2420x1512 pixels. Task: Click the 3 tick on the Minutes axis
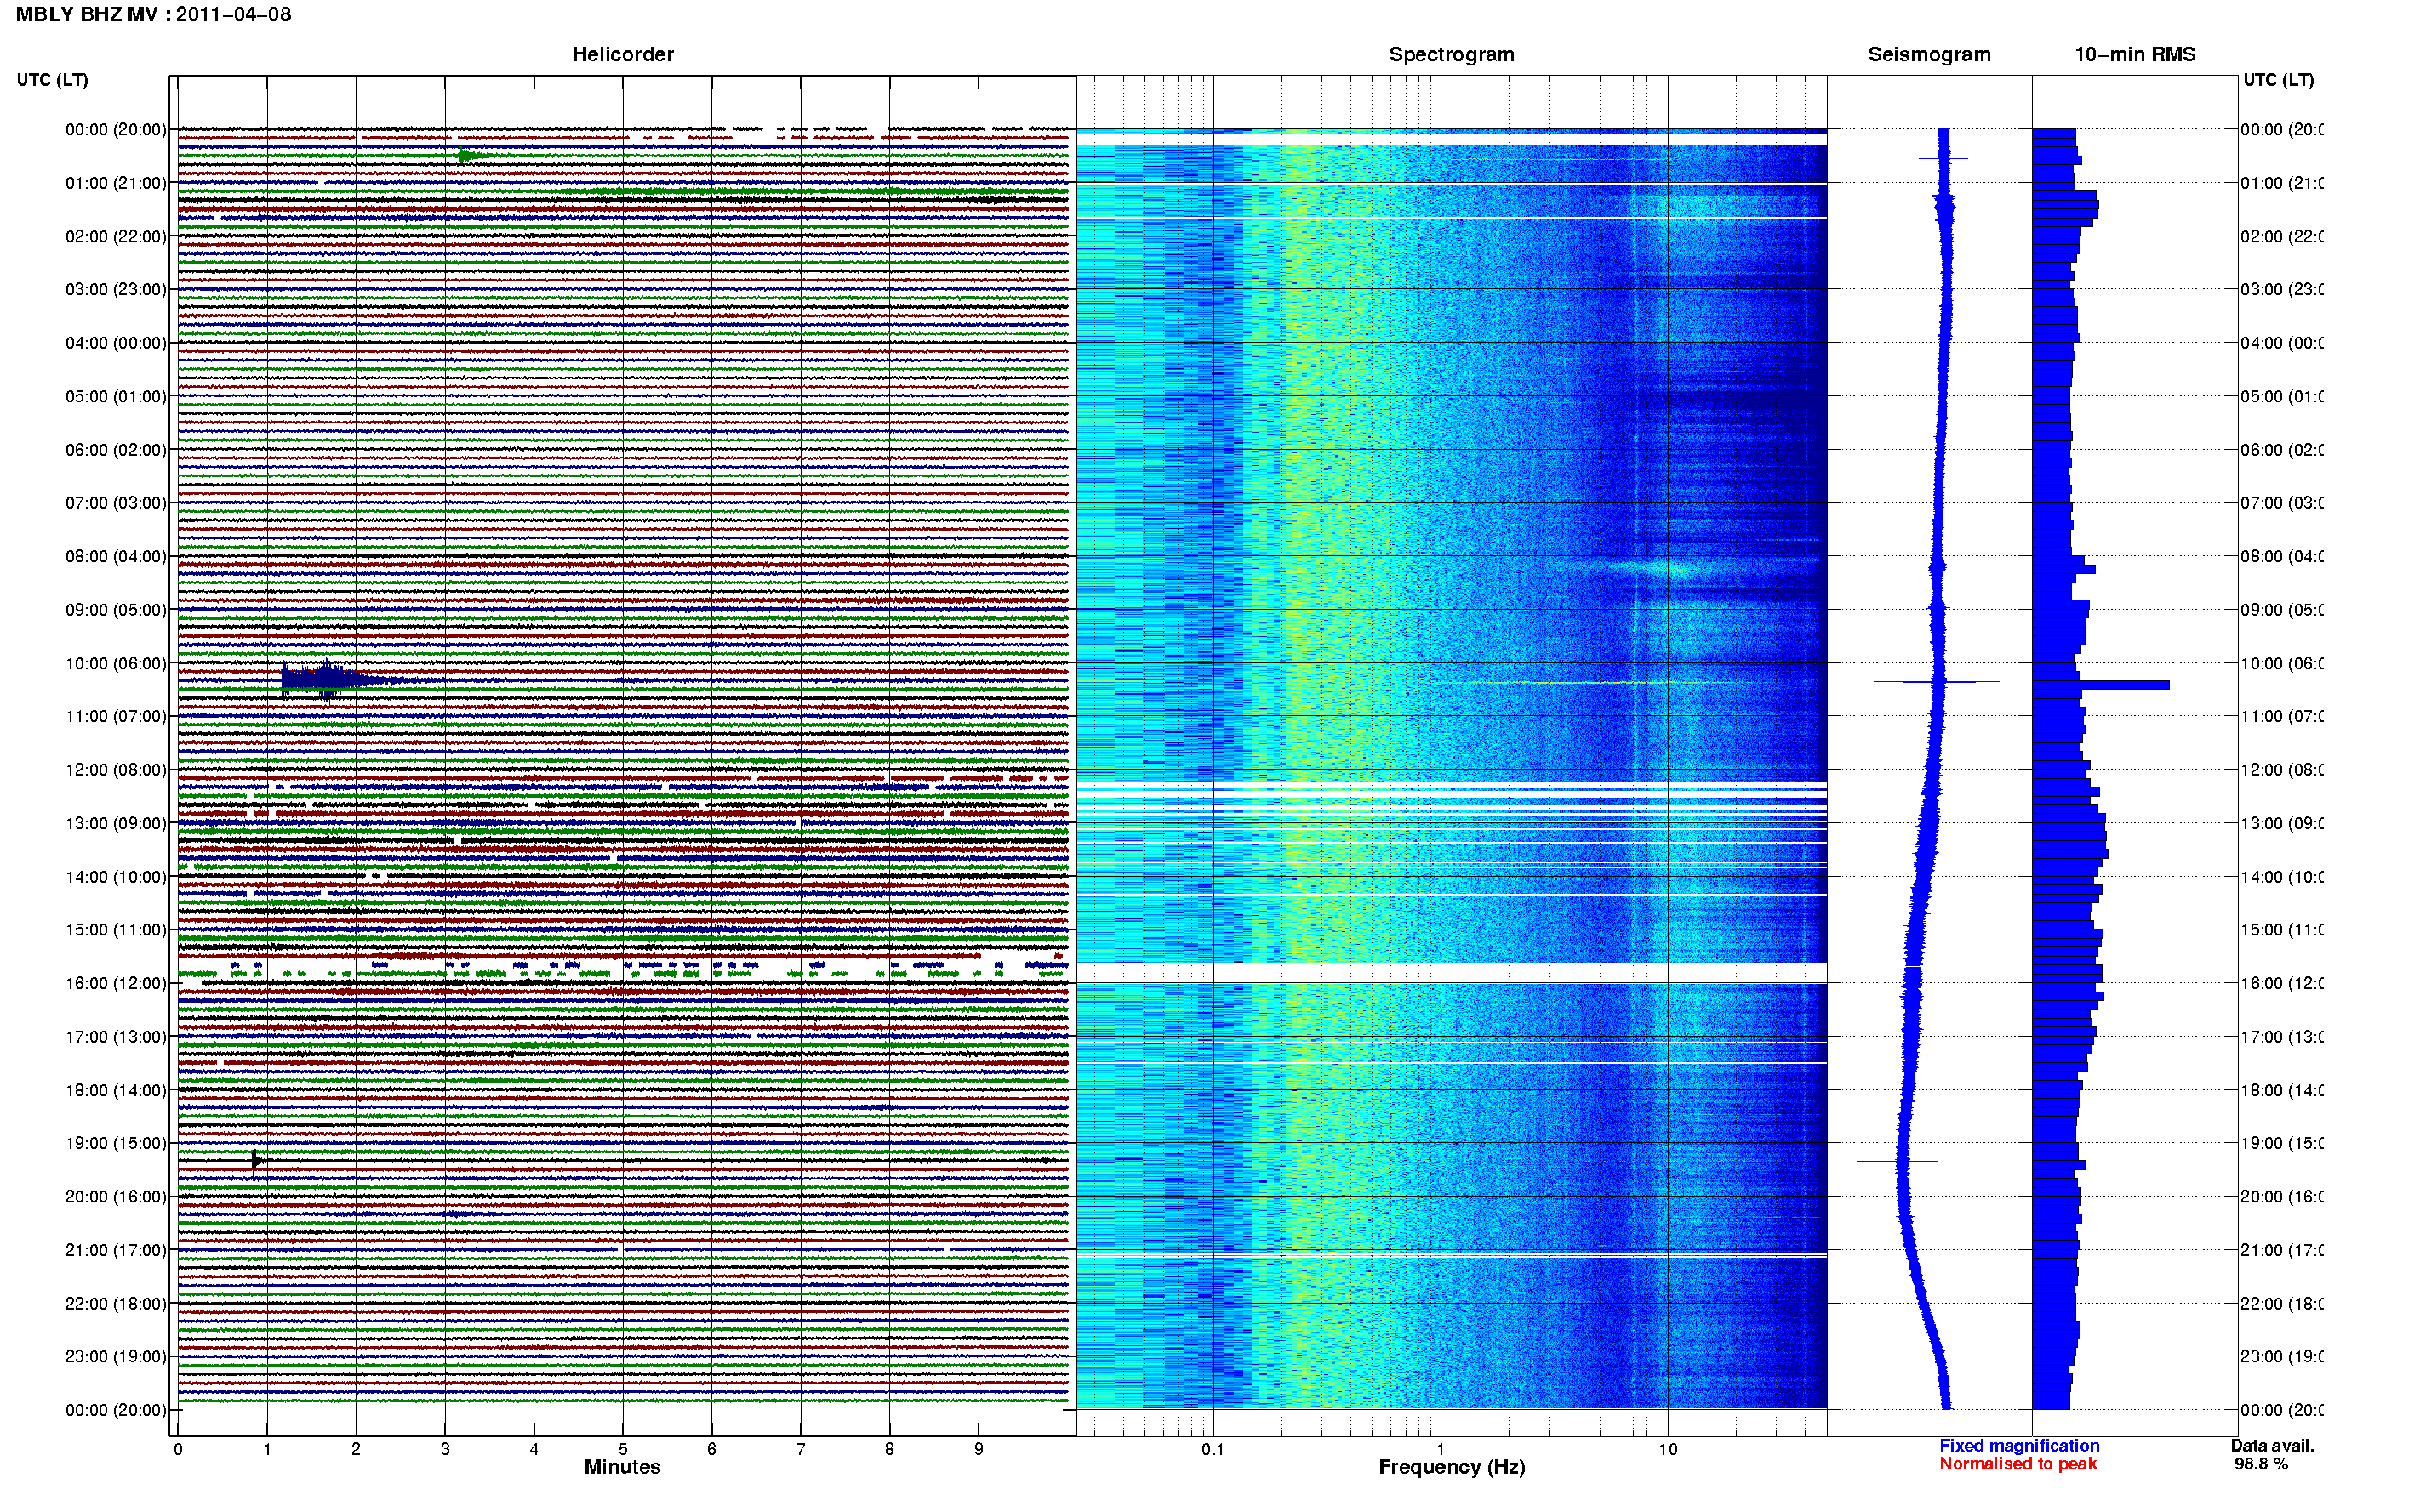tap(445, 1449)
